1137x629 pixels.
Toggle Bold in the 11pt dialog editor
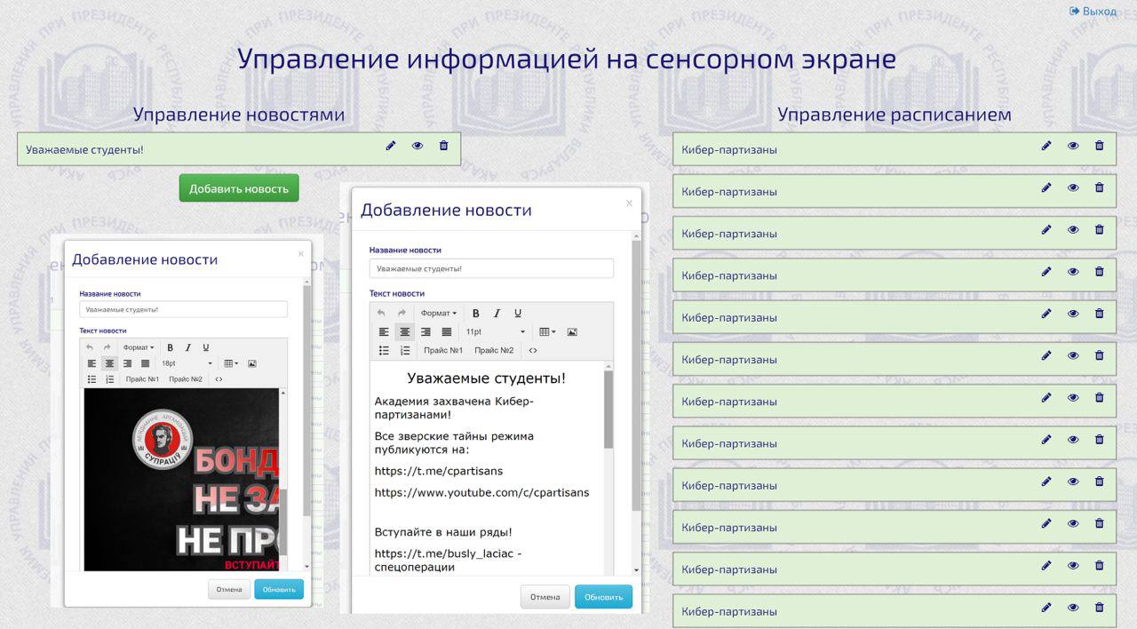(x=476, y=313)
